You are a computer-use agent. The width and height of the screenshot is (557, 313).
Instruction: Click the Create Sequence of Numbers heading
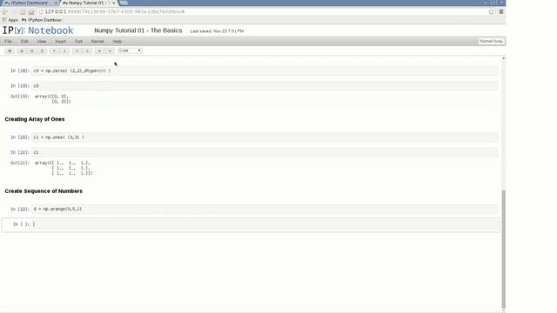[x=44, y=191]
